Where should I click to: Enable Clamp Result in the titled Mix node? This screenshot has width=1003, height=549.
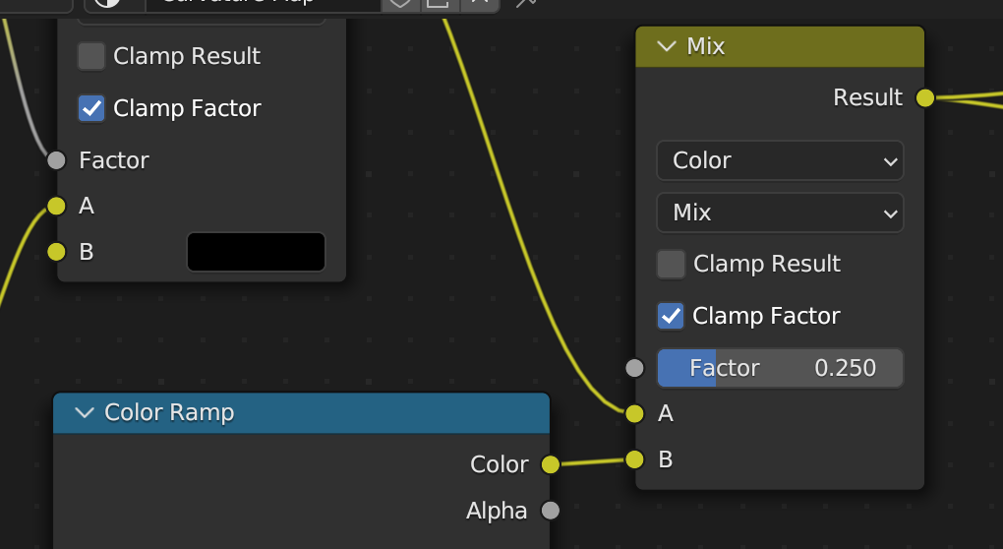coord(671,264)
